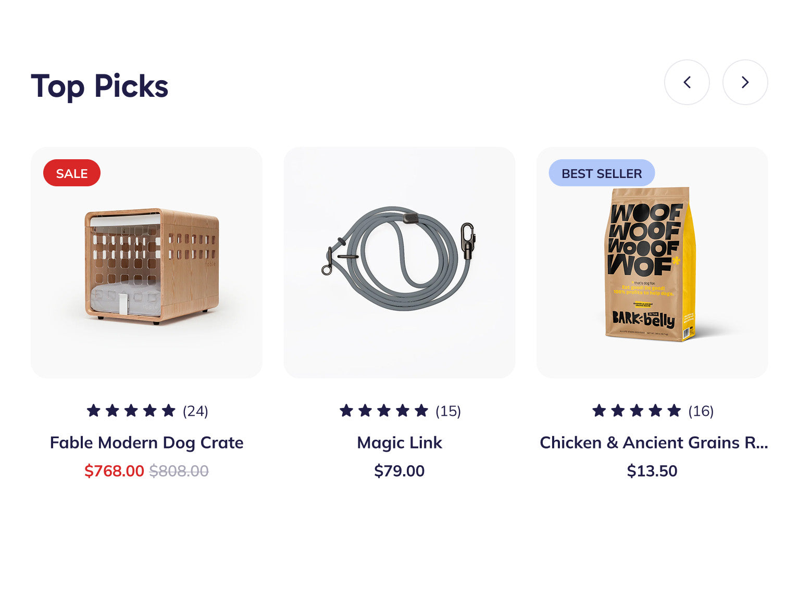Viewport: 799px width, 599px height.
Task: Click the BEST SELLER badge
Action: [602, 173]
